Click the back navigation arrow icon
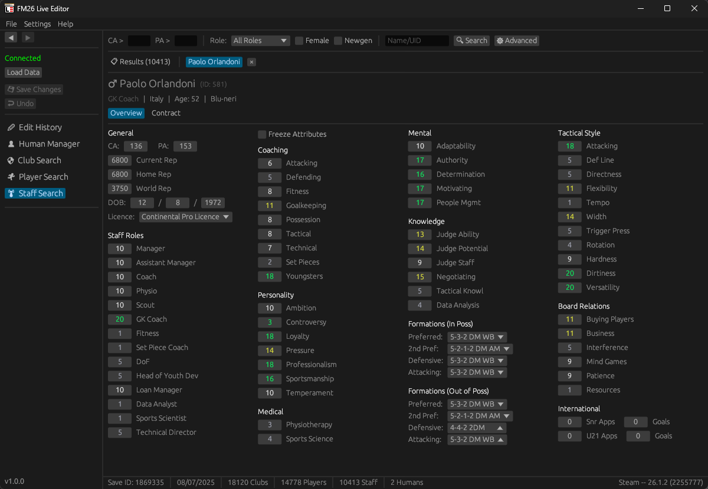The image size is (708, 489). click(11, 38)
